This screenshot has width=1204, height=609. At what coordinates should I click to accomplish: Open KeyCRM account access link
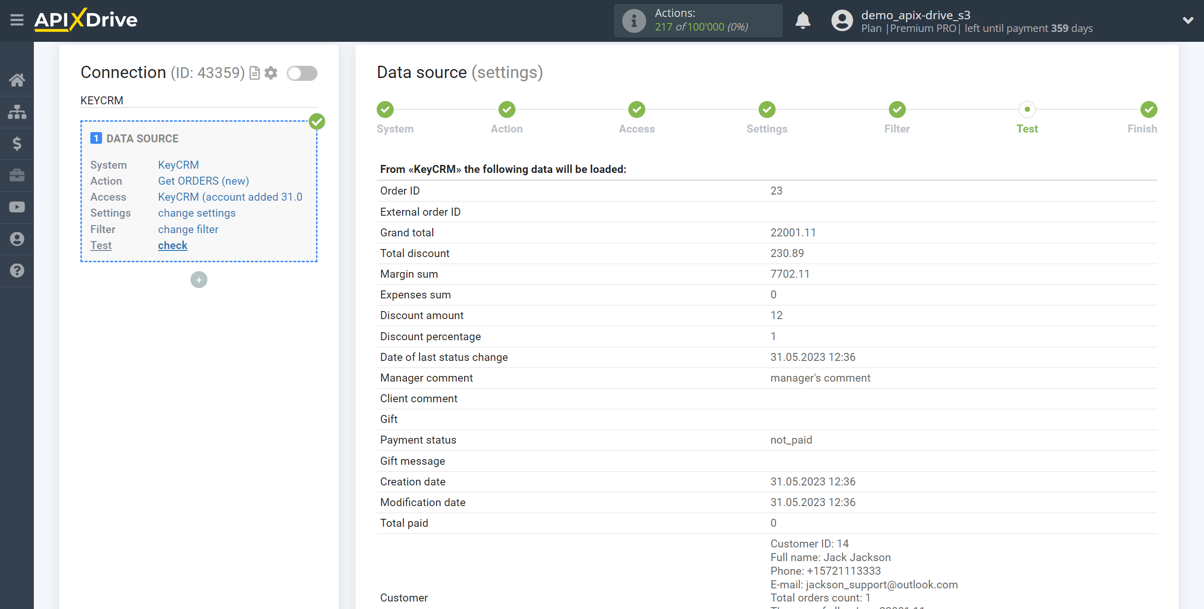pos(230,197)
